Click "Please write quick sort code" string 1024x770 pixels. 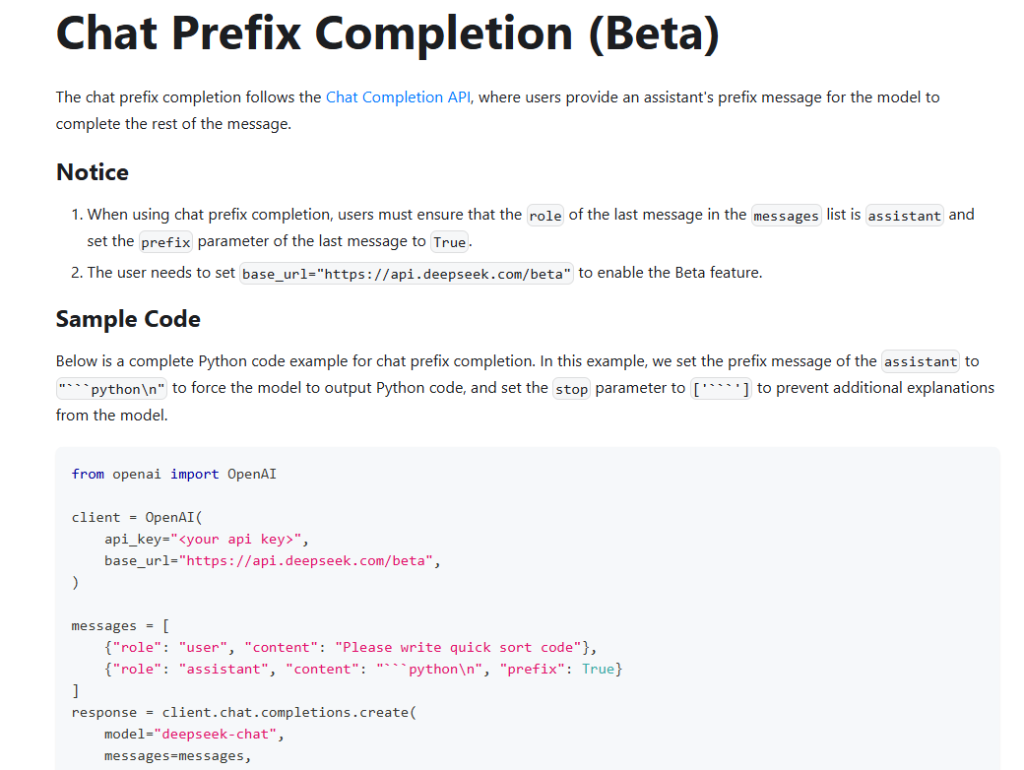458,648
